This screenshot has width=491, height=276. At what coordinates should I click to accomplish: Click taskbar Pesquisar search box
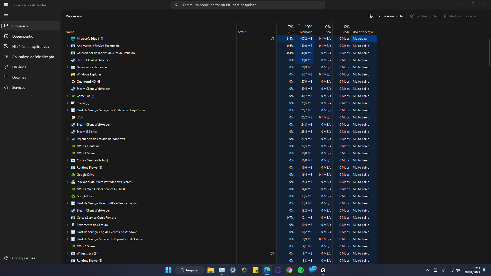(190, 270)
